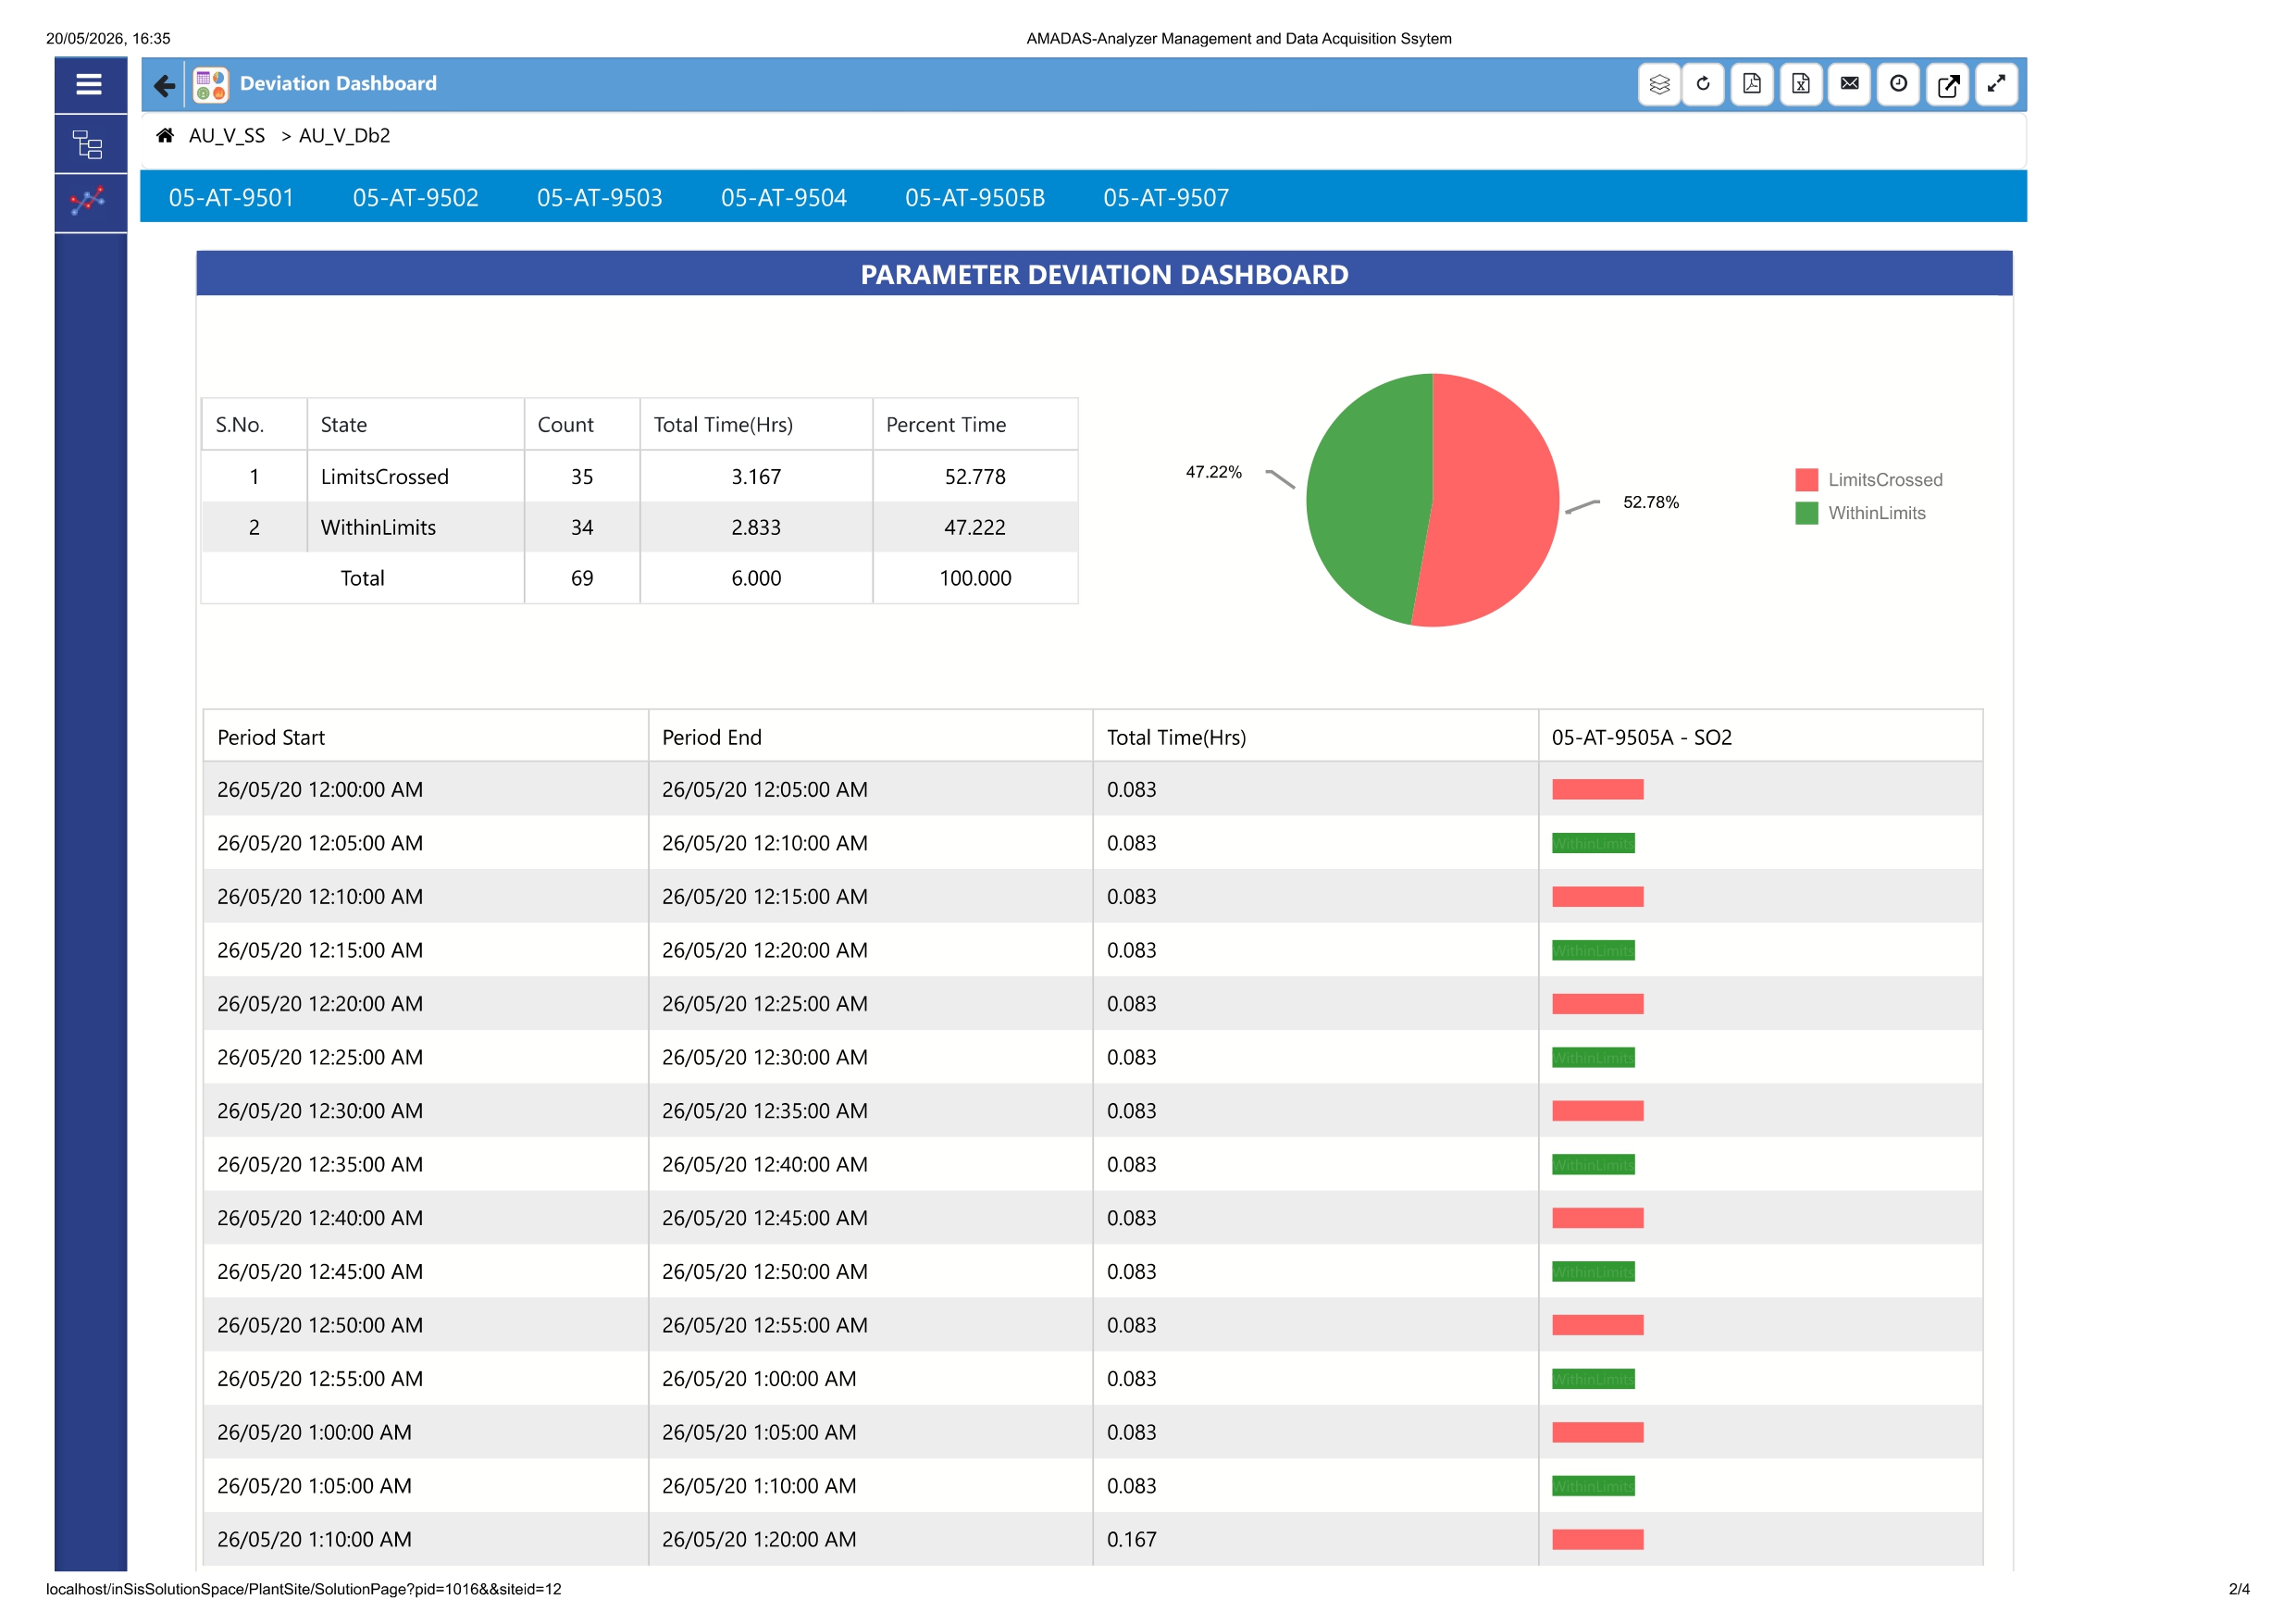This screenshot has width=2296, height=1624.
Task: Export the dashboard to Excel
Action: 1801,84
